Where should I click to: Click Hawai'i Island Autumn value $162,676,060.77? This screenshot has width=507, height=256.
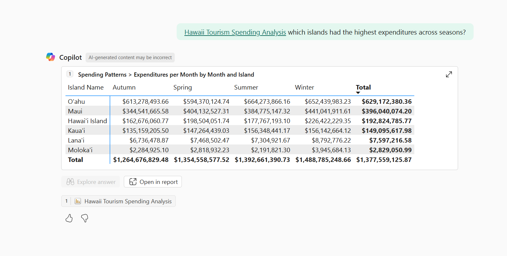pos(146,121)
